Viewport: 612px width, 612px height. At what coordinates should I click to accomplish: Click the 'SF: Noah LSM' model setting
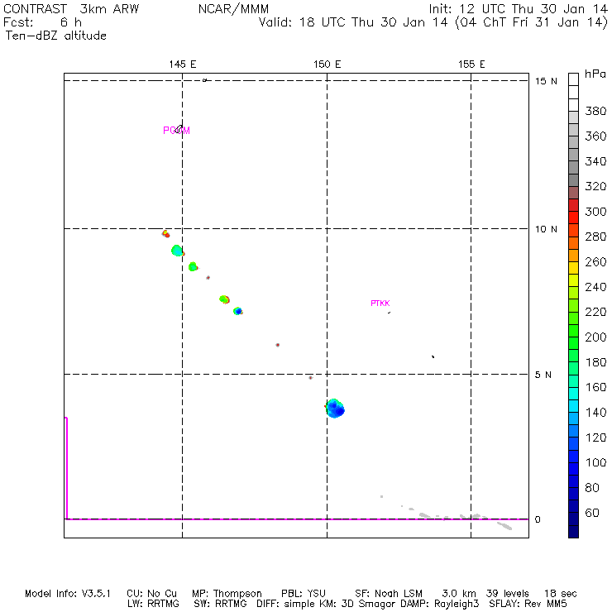[x=389, y=594]
